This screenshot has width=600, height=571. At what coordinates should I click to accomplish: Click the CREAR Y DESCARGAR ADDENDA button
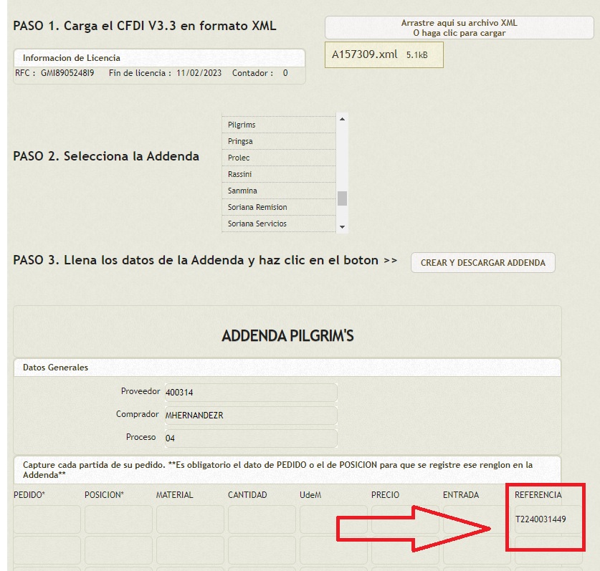483,263
